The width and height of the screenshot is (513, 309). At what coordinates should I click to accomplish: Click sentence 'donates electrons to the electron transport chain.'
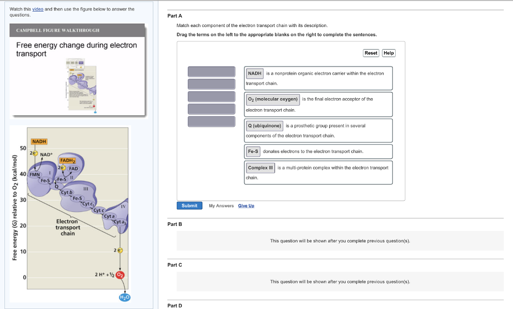(x=313, y=151)
